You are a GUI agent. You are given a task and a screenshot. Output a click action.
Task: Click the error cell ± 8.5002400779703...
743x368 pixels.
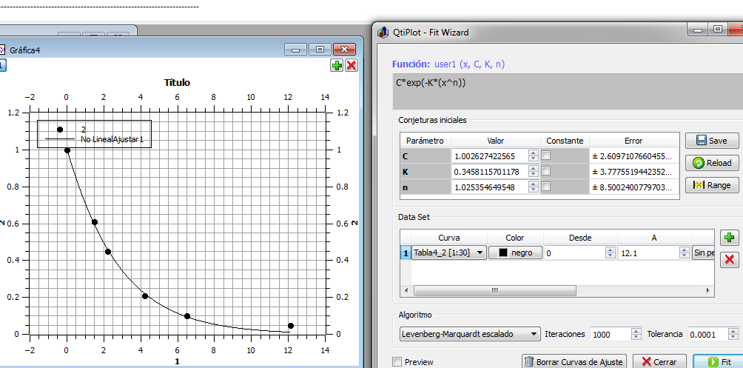point(633,187)
